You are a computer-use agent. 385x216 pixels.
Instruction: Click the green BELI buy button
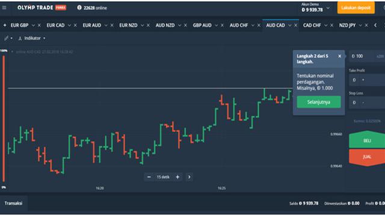(x=367, y=140)
